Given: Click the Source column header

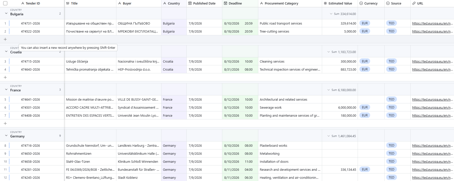Looking at the screenshot, I should (397, 4).
